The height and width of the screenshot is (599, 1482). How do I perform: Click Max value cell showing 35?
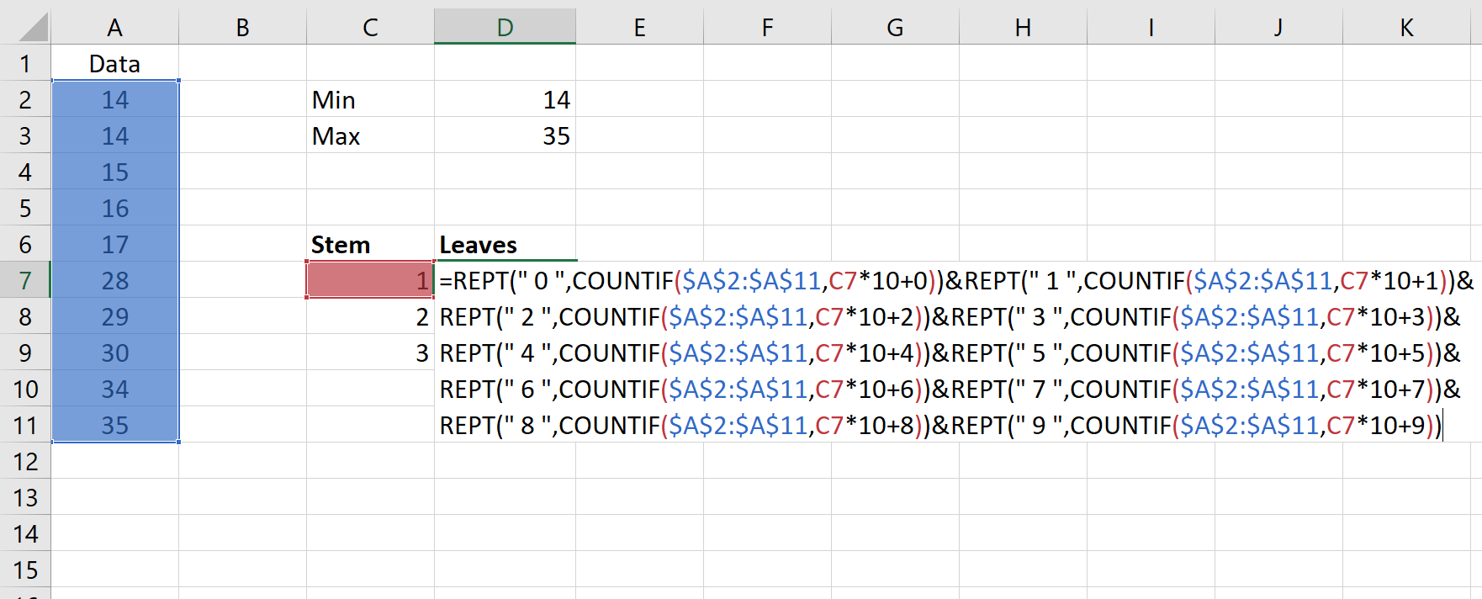coord(505,135)
